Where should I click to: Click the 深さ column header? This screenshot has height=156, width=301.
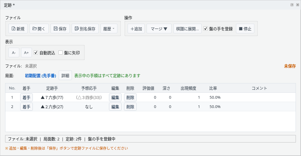[166, 88]
